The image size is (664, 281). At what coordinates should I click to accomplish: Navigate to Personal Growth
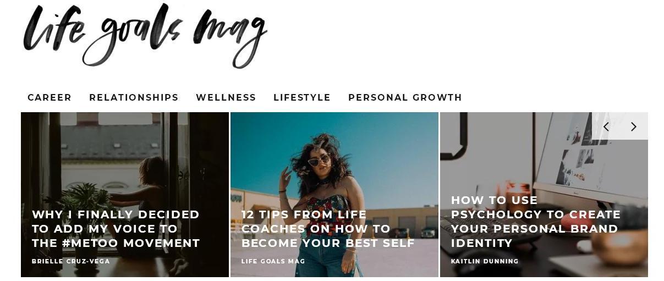(x=405, y=97)
